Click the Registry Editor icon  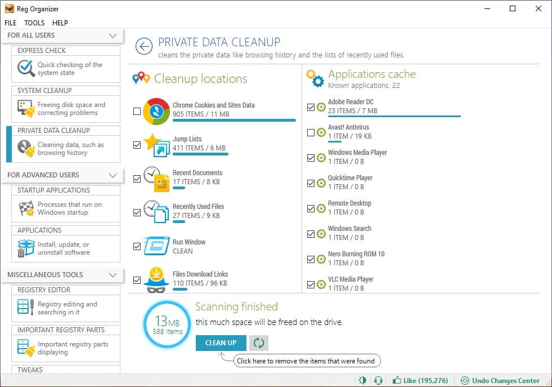[26, 308]
